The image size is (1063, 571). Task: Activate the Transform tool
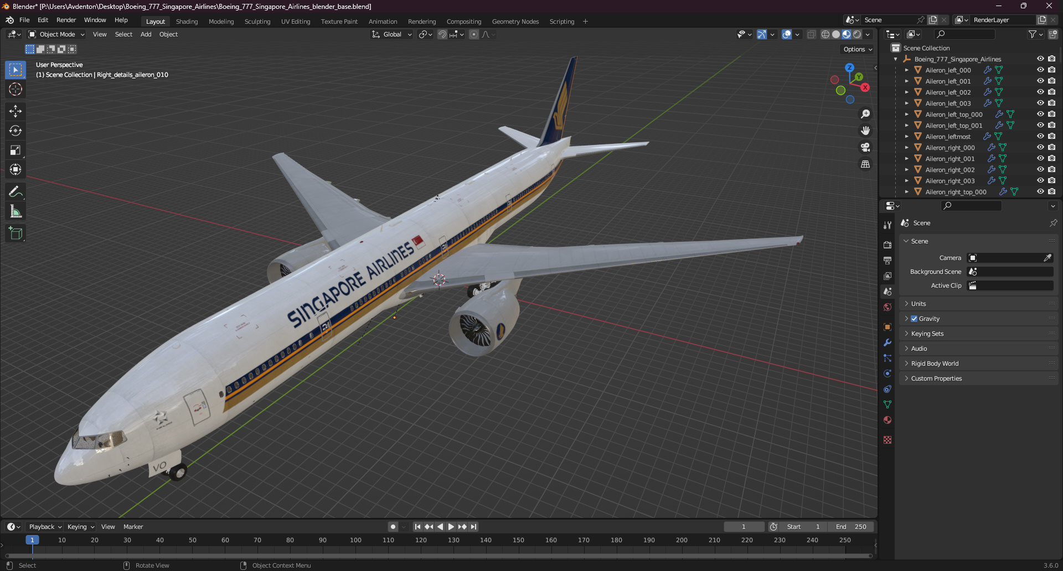(x=16, y=169)
